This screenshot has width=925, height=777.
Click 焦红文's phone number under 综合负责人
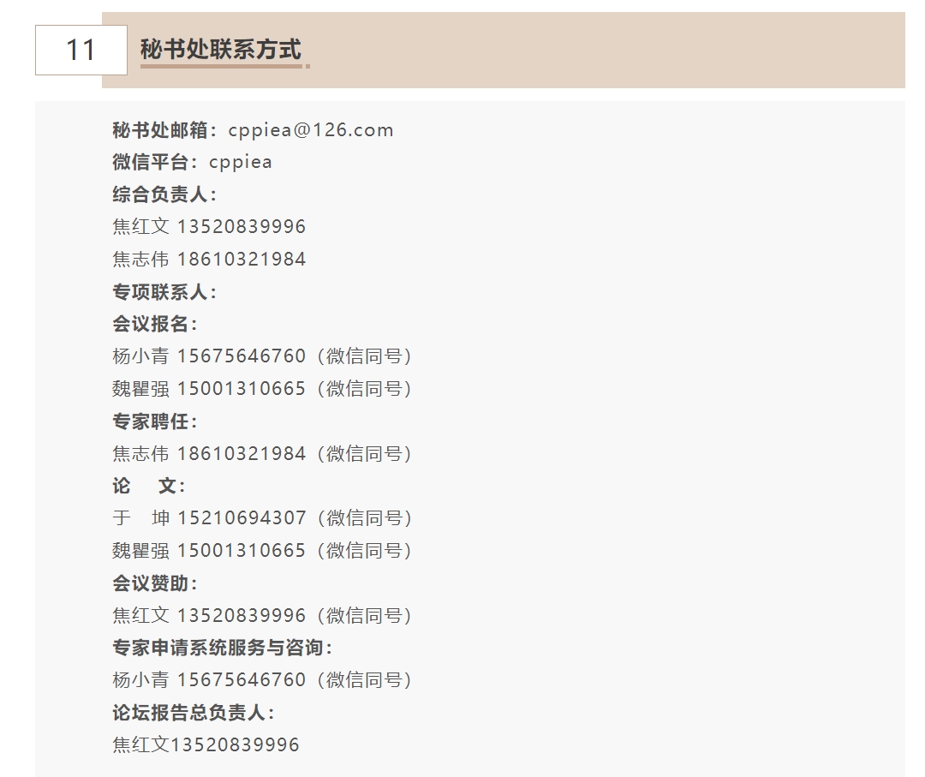tap(242, 227)
